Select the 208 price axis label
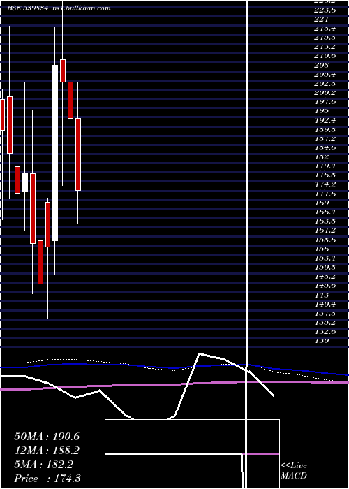The image size is (349, 489). point(322,65)
